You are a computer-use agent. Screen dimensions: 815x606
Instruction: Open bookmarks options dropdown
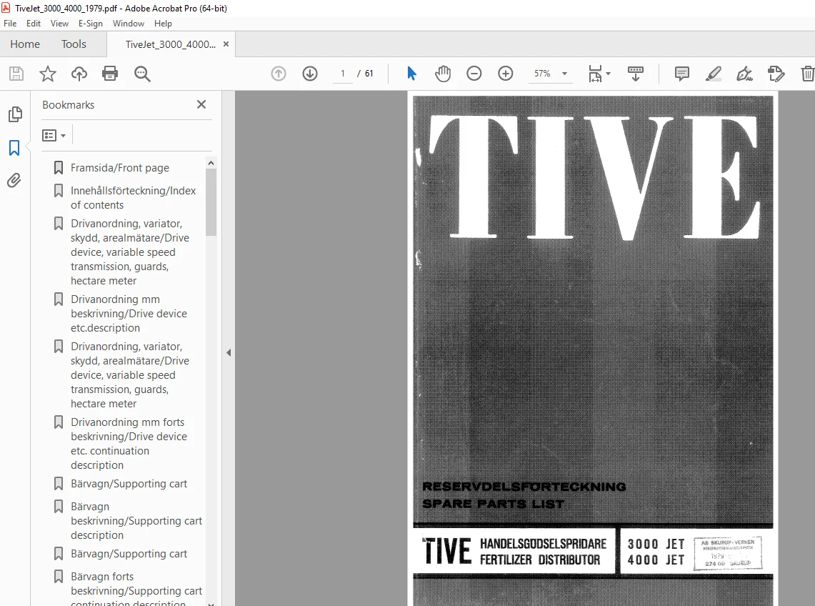point(54,135)
